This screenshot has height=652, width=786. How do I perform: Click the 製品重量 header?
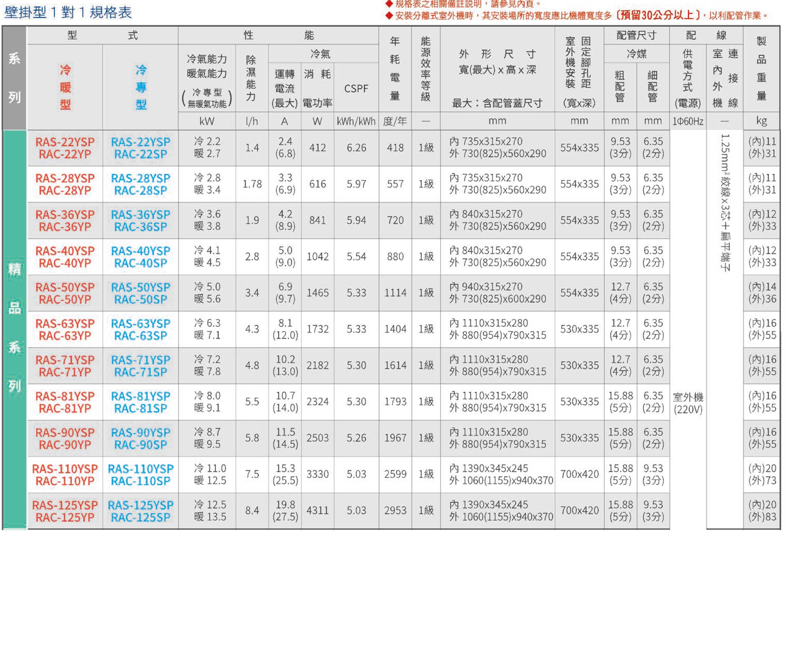point(762,69)
